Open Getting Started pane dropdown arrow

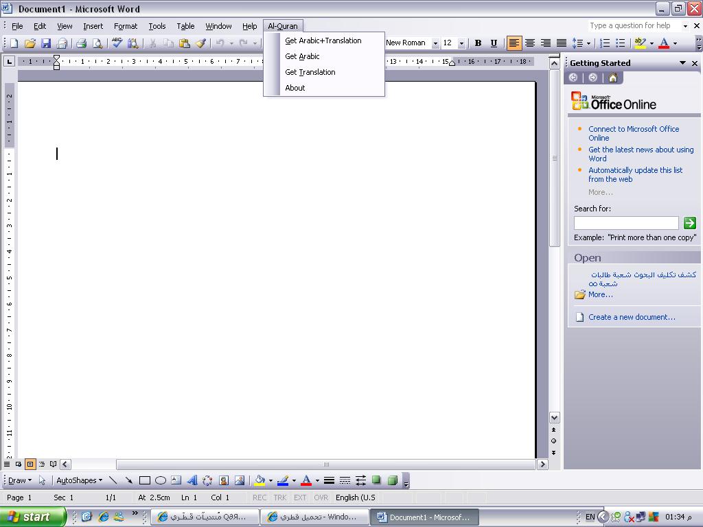[682, 63]
